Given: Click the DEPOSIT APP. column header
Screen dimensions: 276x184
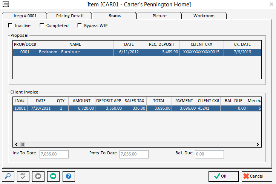Looking at the screenshot, I should (x=109, y=101).
